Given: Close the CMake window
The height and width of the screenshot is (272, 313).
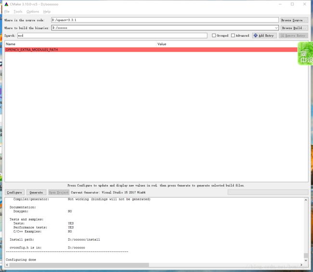Looking at the screenshot, I should click(x=304, y=4).
